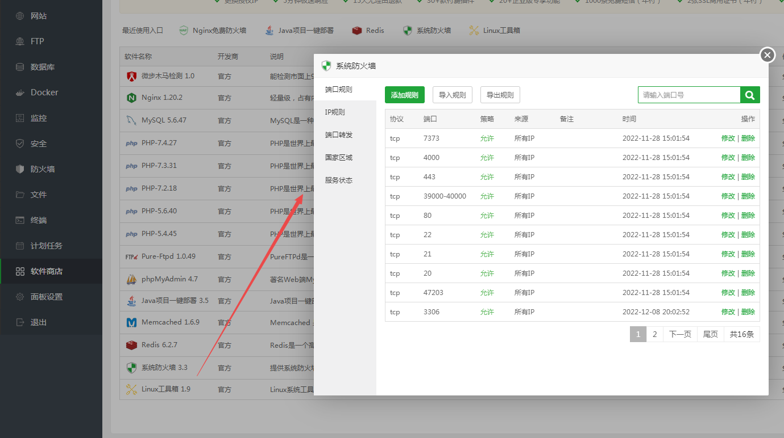Click the green 添加规则 button

[x=405, y=95]
